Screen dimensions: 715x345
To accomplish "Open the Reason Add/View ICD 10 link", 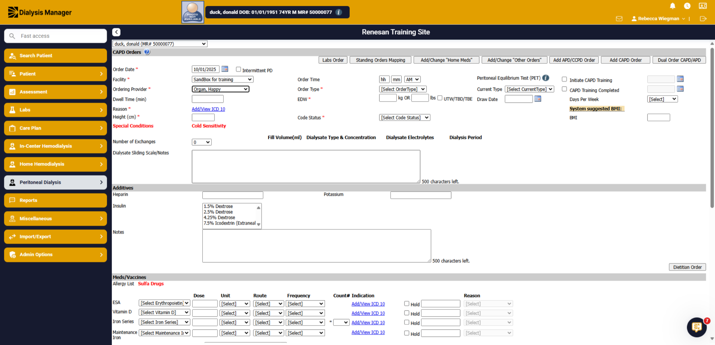I will [x=208, y=109].
